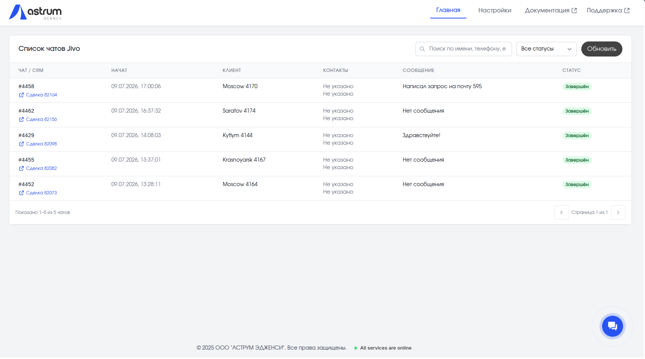Click Завершён status badge for chat #4455

(x=577, y=160)
